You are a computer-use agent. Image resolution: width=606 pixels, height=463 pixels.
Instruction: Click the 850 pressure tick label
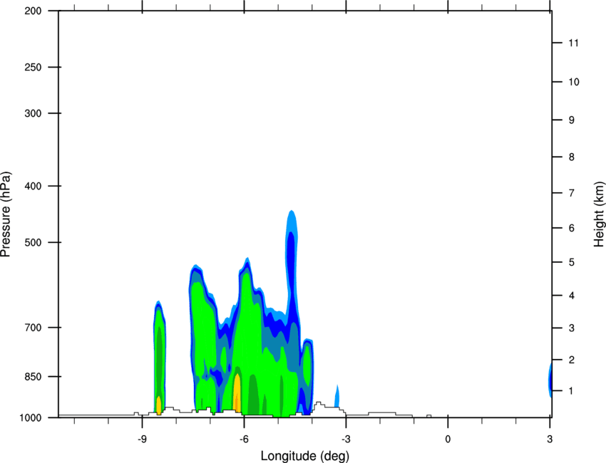click(33, 377)
